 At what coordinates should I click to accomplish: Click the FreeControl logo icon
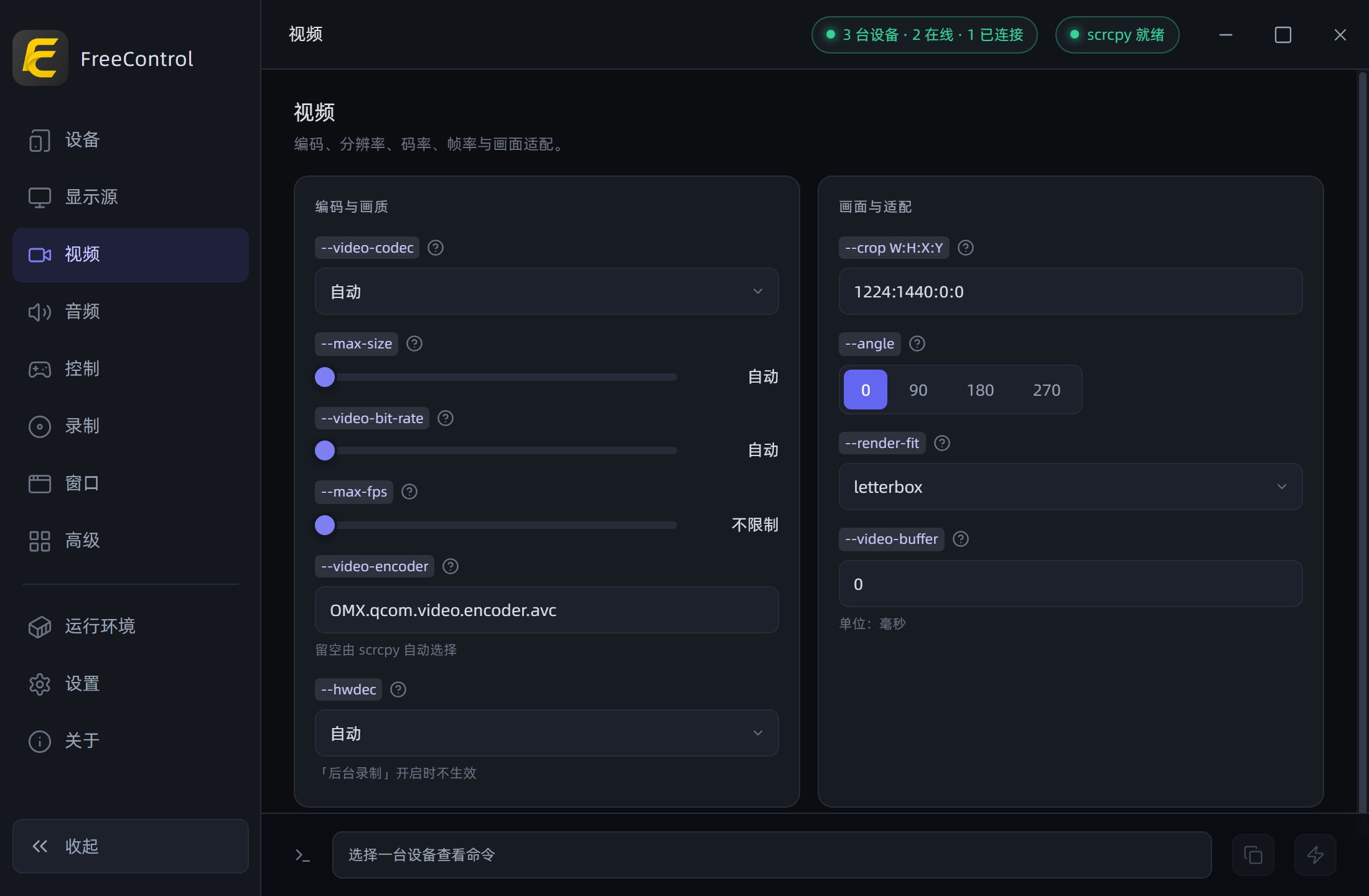40,58
